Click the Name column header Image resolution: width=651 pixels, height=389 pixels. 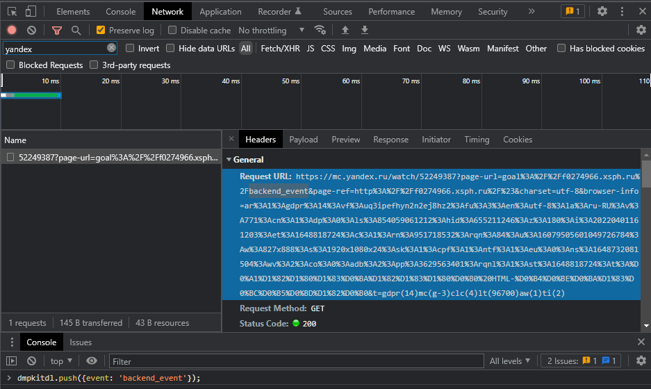111,140
